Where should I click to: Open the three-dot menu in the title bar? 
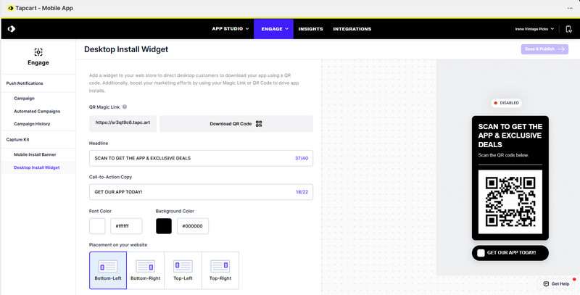coord(570,8)
